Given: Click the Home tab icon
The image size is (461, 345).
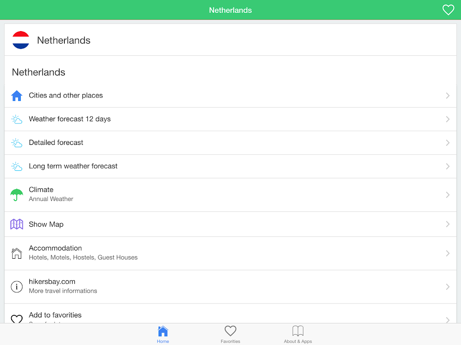Looking at the screenshot, I should point(163,331).
